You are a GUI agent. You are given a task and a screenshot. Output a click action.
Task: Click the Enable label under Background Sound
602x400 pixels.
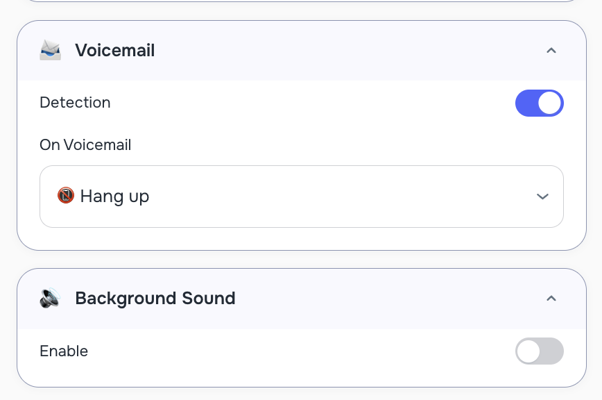(x=64, y=351)
